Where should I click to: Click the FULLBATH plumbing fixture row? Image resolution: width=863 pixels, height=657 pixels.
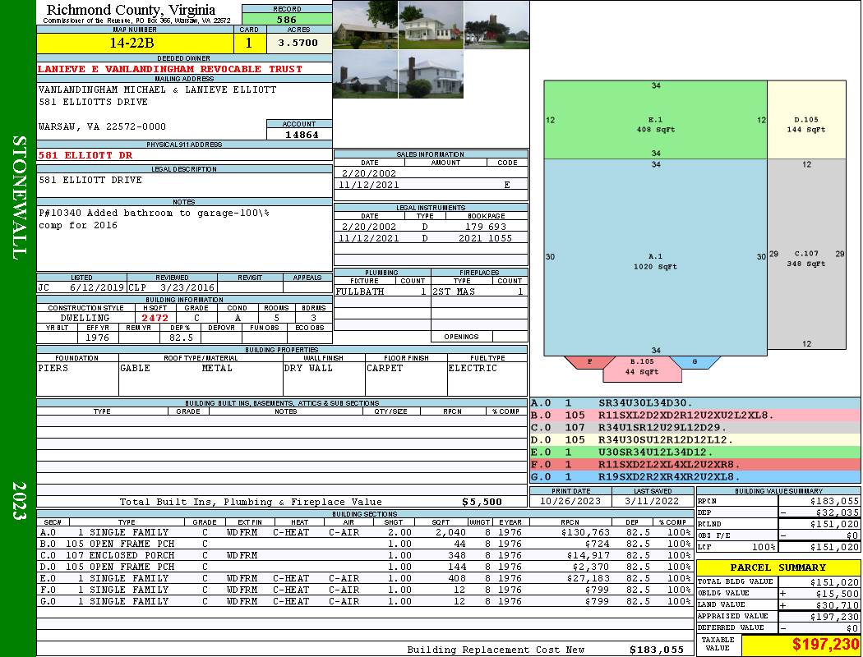coord(382,292)
